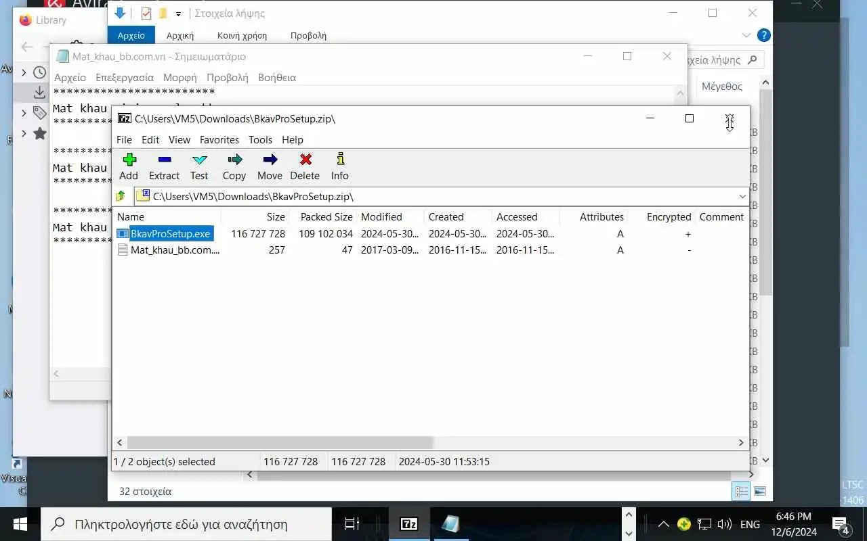Image resolution: width=867 pixels, height=541 pixels.
Task: Click the Add toolbar icon in 7-Zip
Action: pos(129,160)
